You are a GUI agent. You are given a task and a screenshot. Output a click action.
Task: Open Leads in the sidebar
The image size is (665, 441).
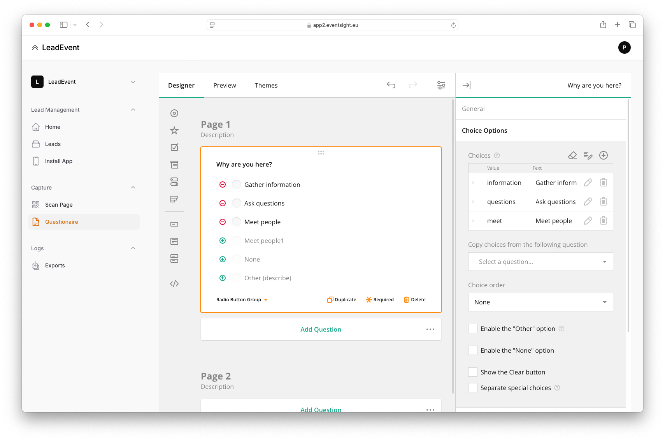pyautogui.click(x=53, y=144)
